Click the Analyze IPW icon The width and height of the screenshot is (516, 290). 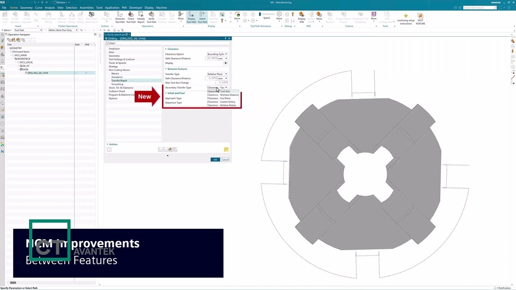310,15
